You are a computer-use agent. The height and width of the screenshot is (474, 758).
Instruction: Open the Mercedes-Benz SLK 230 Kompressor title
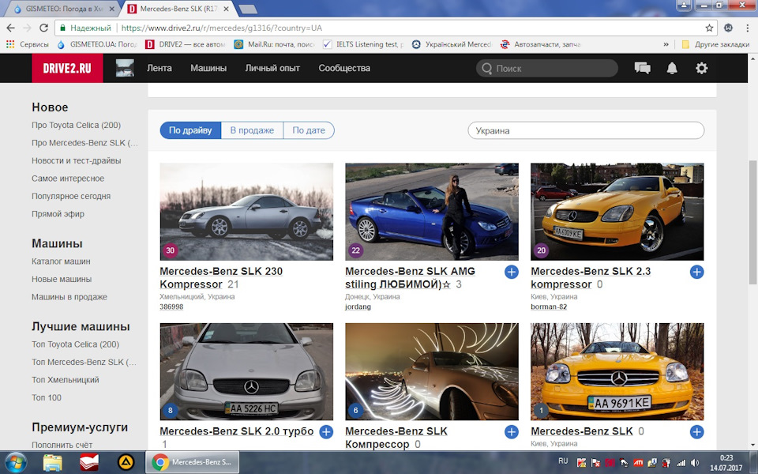pyautogui.click(x=221, y=277)
